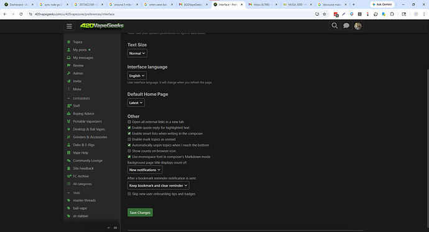Click the More ellipsis icon in sidebar
This screenshot has width=429, height=232.
pos(68,89)
